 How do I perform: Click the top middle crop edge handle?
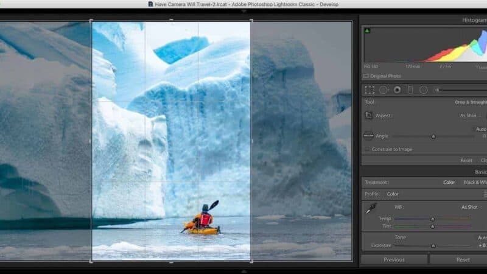click(x=171, y=20)
